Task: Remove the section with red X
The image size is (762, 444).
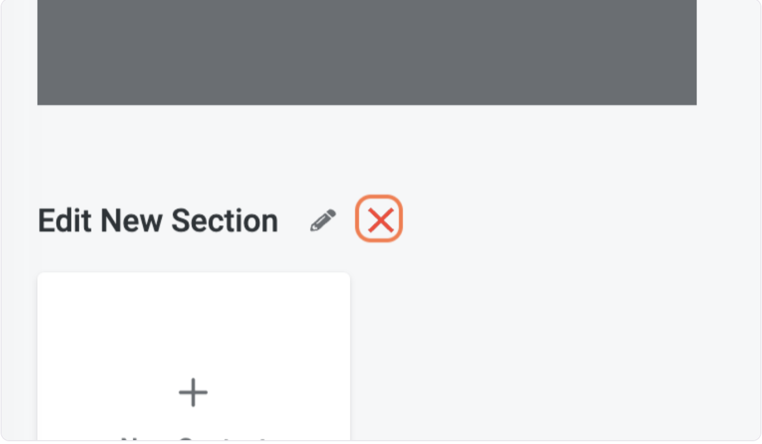Action: tap(380, 220)
